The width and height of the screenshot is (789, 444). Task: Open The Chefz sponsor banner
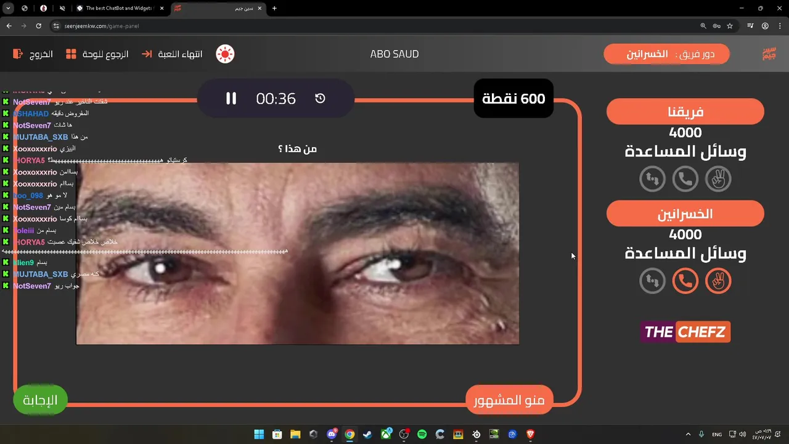(685, 332)
